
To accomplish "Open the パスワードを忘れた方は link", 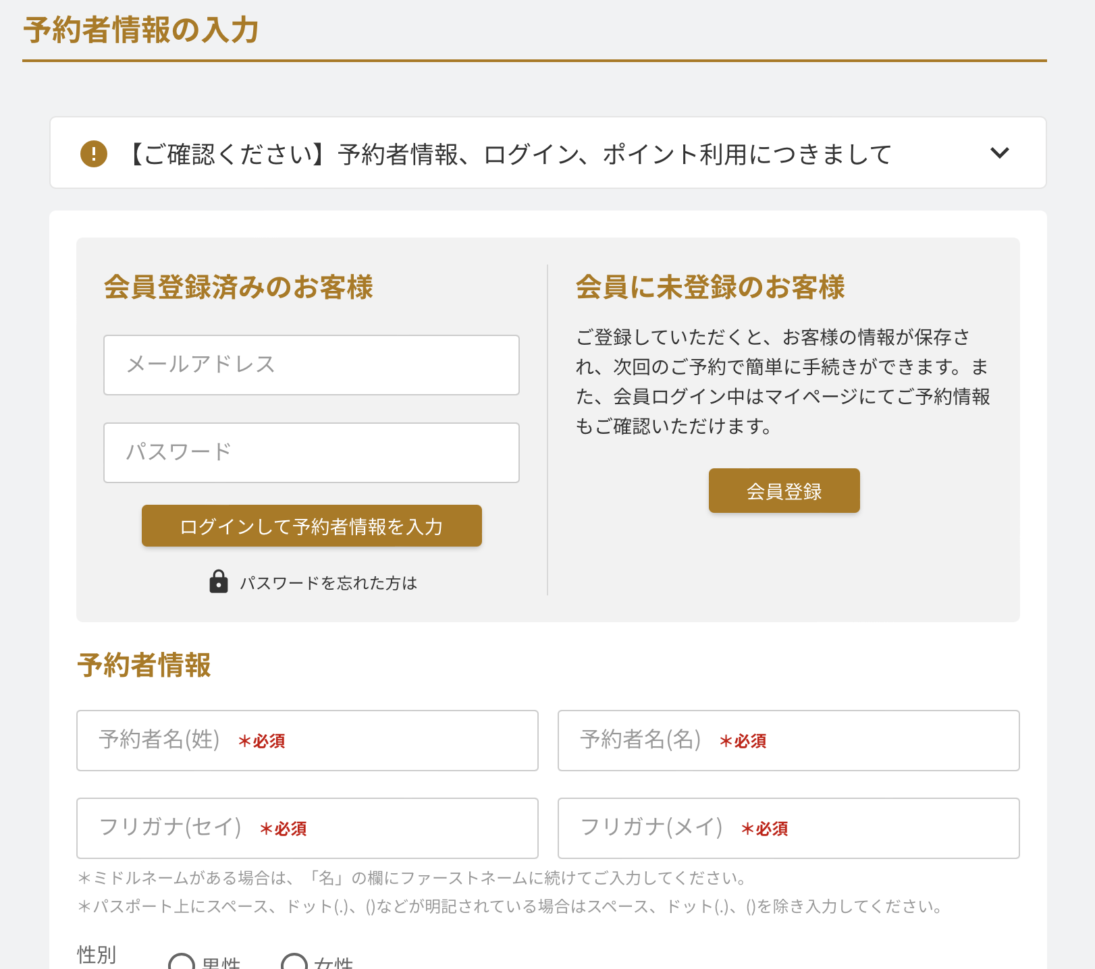I will (328, 583).
